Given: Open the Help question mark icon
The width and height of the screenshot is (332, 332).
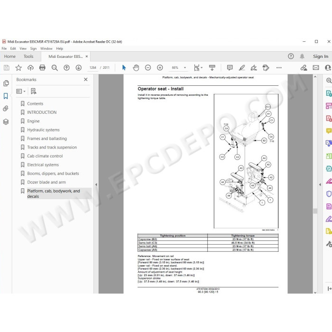Looking at the screenshot, I should coord(291,56).
